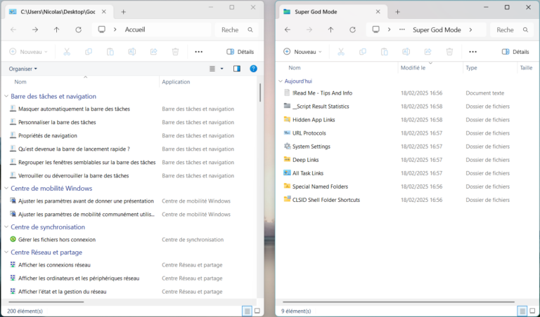Open See more options in Super God Mode window

[472, 52]
